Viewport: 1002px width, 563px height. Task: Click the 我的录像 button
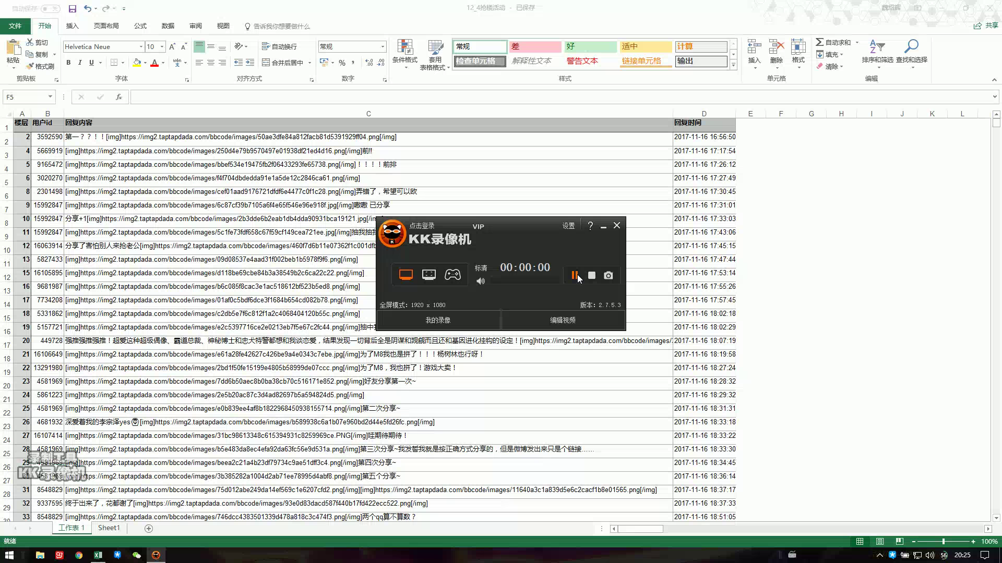coord(438,320)
